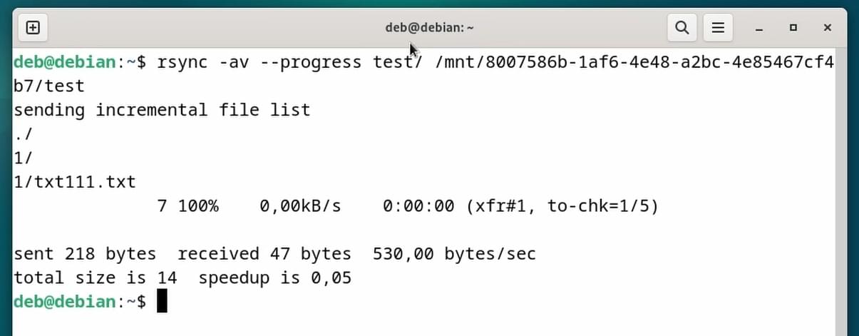The width and height of the screenshot is (859, 336).
Task: Click the block cursor at the prompt
Action: pos(162,301)
